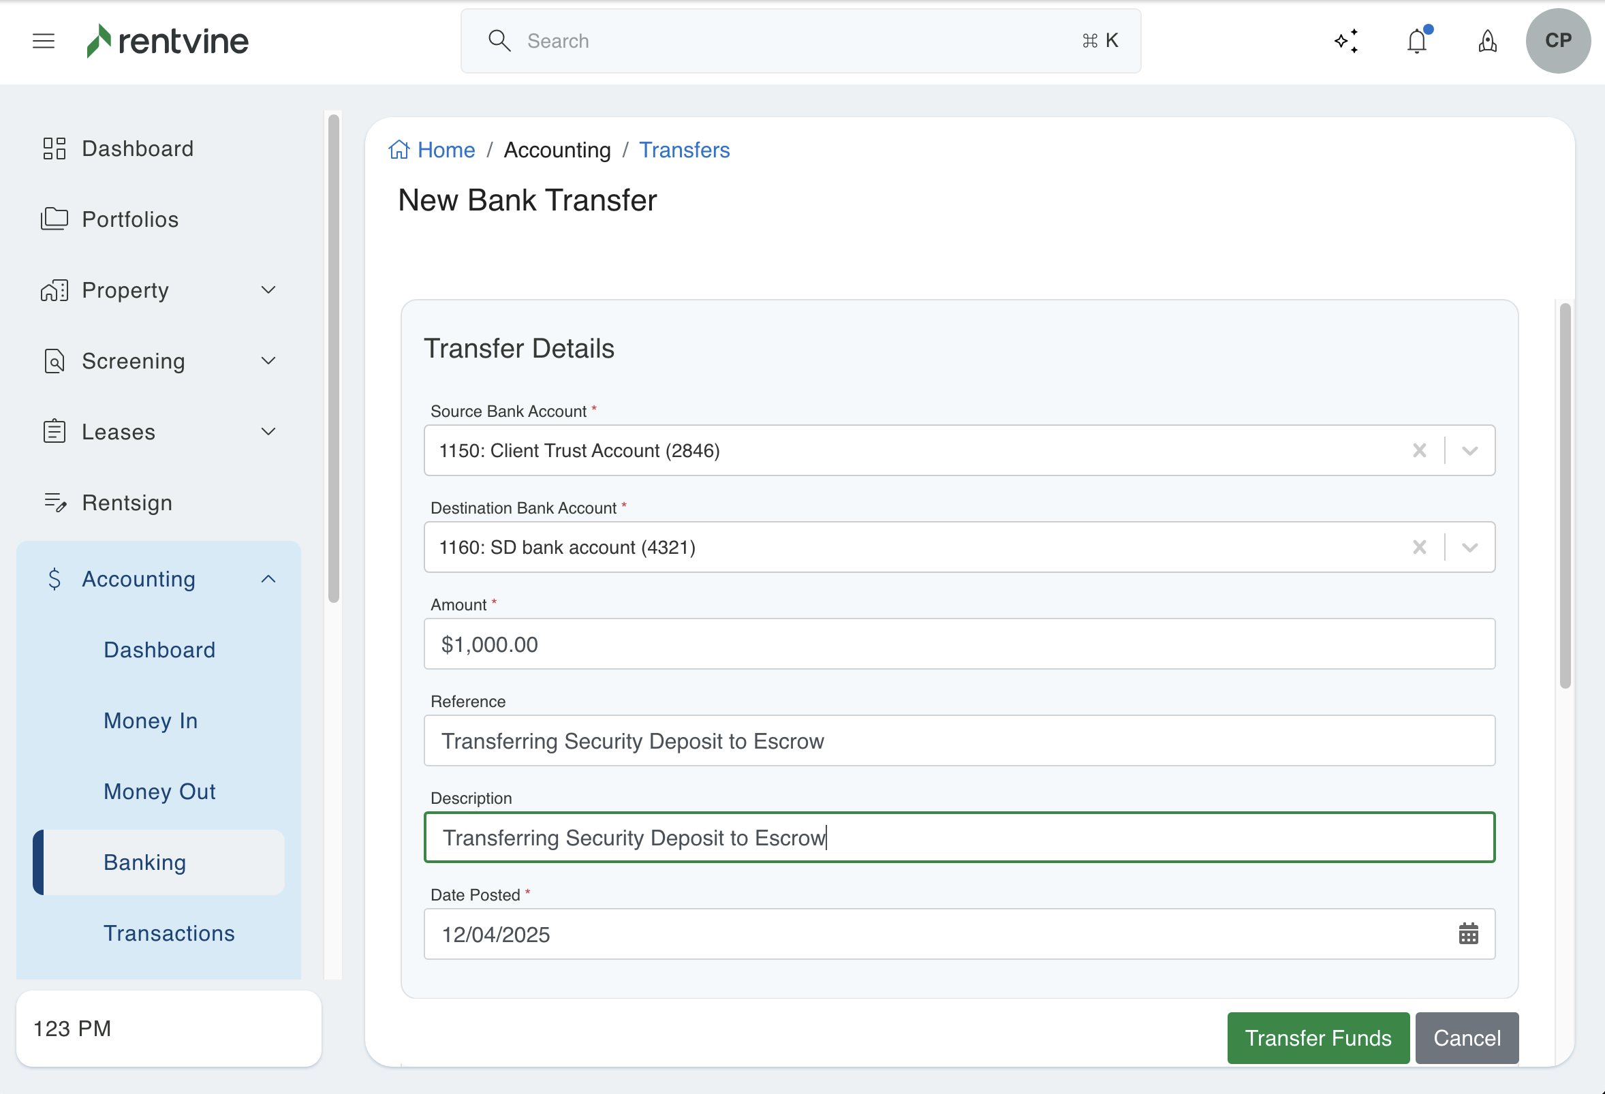
Task: Open the CP user avatar menu
Action: coord(1557,41)
